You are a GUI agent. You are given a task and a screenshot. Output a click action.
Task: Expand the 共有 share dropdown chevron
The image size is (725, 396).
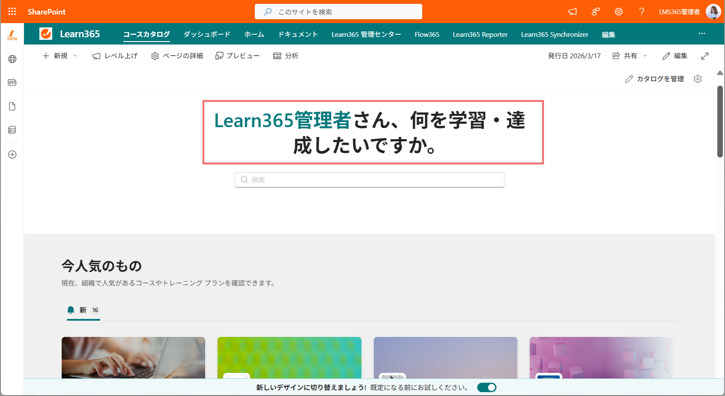pos(645,56)
